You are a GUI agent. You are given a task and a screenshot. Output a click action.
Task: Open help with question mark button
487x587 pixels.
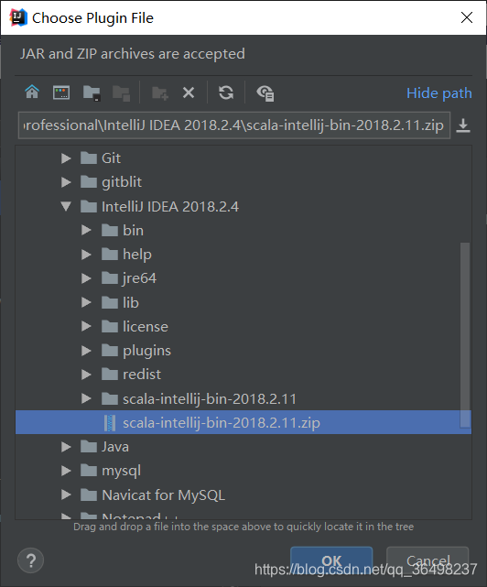pyautogui.click(x=31, y=560)
